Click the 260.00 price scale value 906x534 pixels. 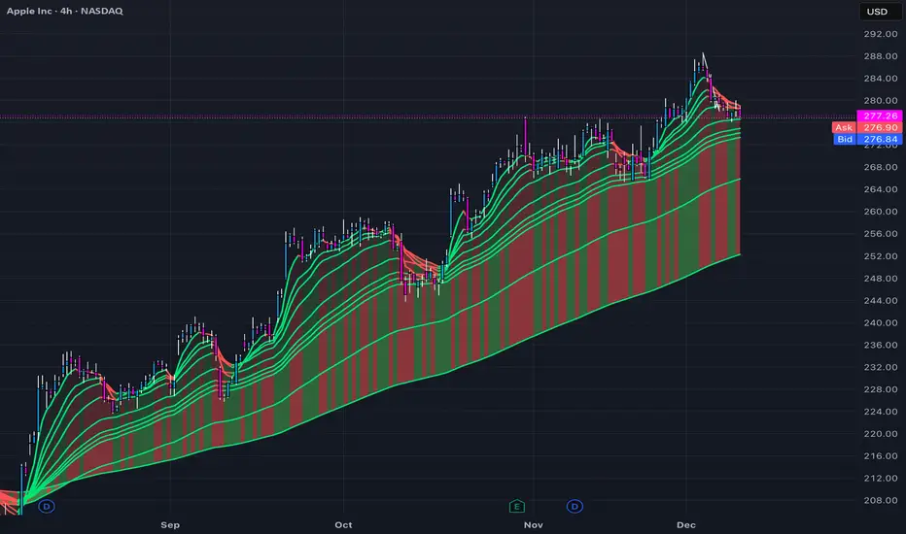coord(881,212)
